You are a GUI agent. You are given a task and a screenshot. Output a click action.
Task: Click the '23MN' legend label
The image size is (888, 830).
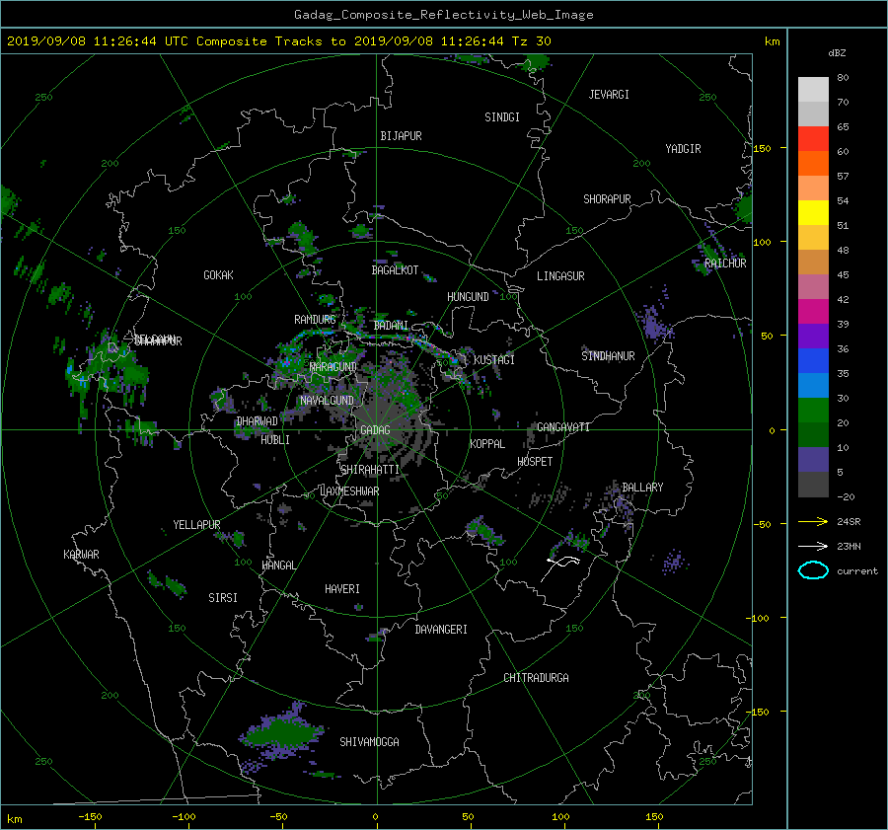849,547
